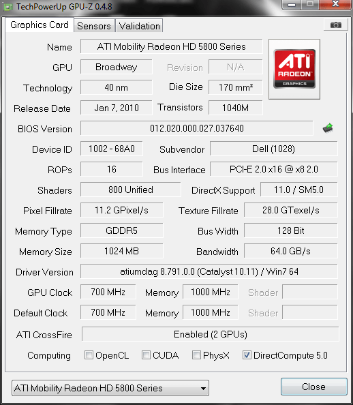This screenshot has height=405, width=353.
Task: Click the ATI CrossFire status field
Action: point(210,334)
